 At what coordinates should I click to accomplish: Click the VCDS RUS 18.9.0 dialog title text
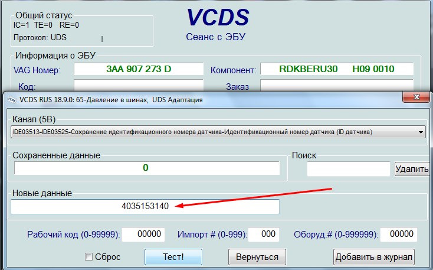[111, 100]
